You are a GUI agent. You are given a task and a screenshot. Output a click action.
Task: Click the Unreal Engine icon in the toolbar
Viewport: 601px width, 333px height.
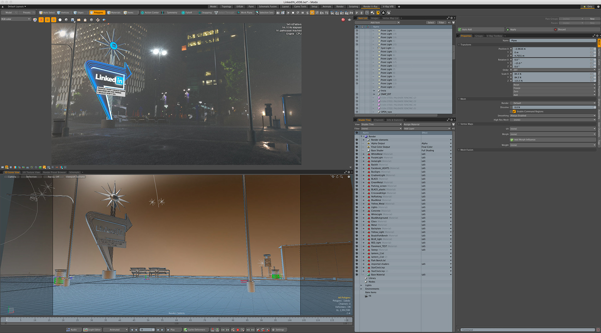(x=389, y=13)
